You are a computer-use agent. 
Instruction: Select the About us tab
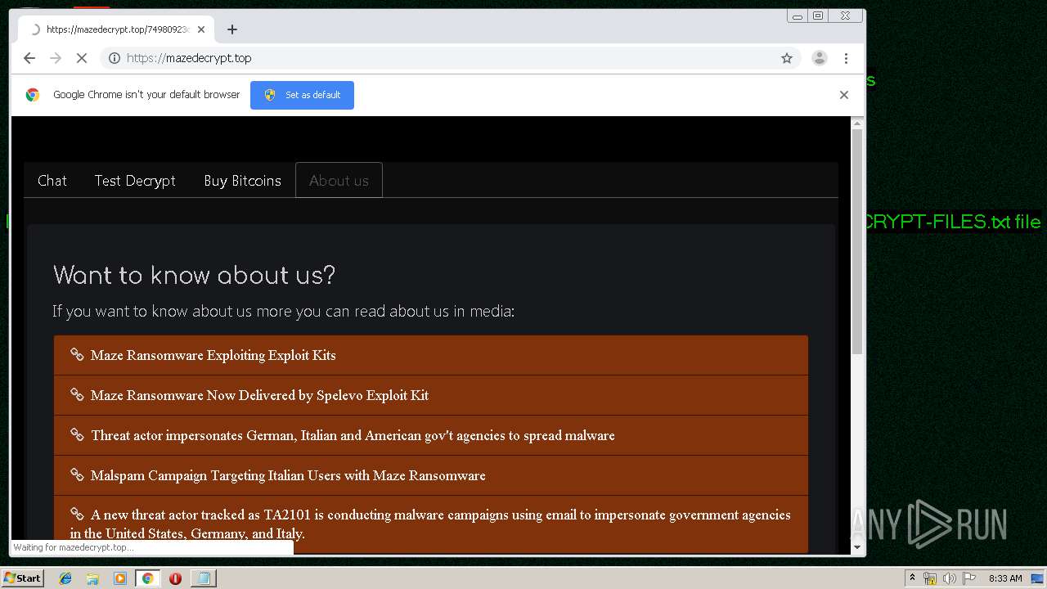(339, 181)
